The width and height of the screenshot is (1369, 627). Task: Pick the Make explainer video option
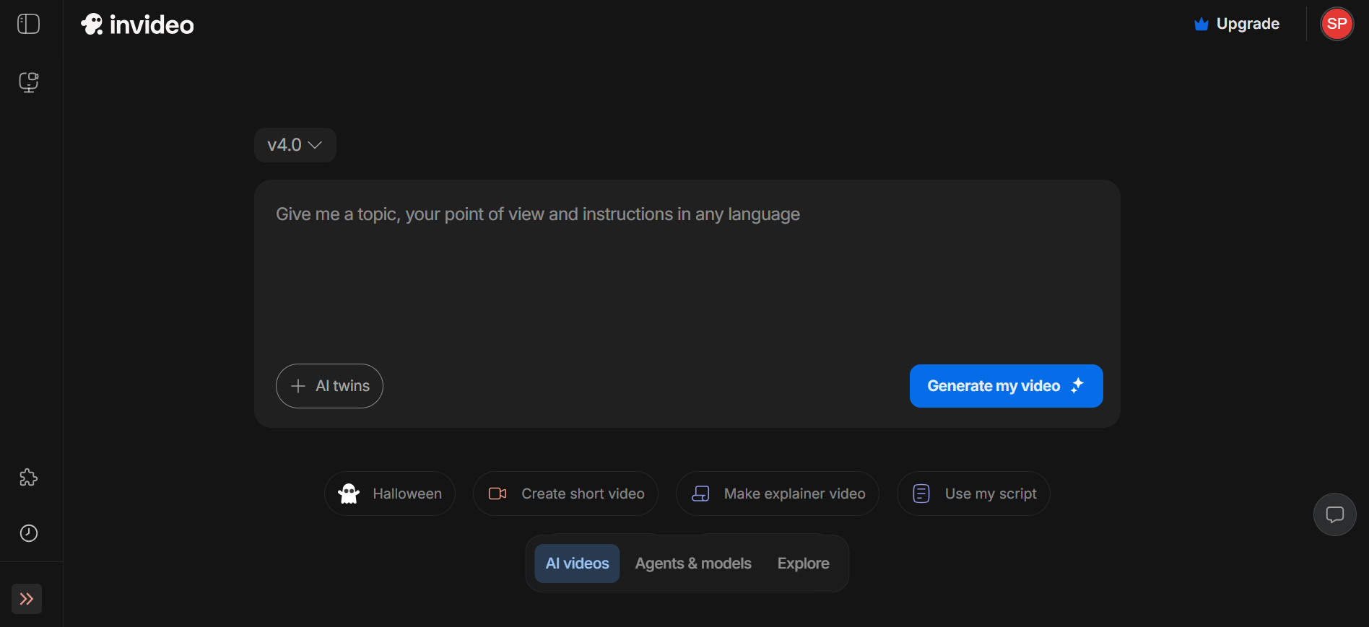[x=778, y=494]
